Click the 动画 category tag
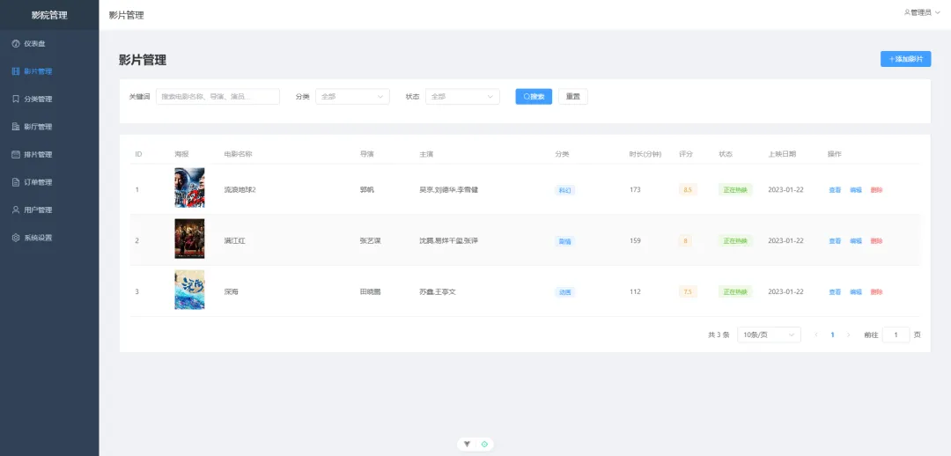The width and height of the screenshot is (951, 456). coord(564,291)
